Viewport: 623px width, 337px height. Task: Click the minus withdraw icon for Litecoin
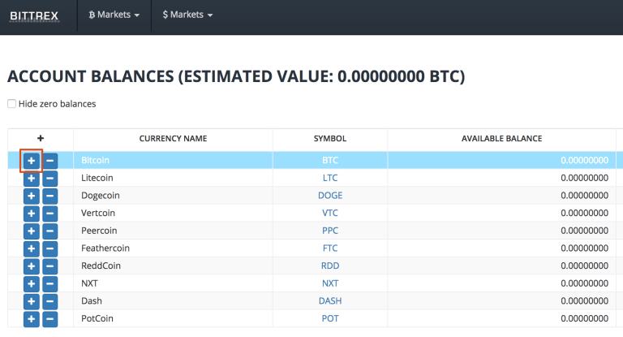pyautogui.click(x=50, y=179)
